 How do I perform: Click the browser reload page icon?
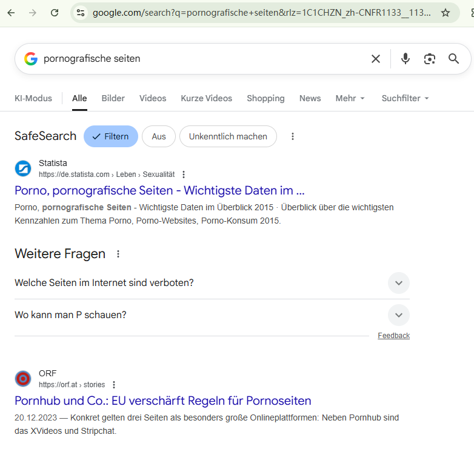pos(55,13)
